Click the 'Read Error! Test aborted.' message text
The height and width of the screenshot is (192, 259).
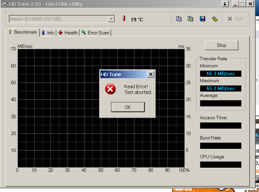click(x=138, y=89)
